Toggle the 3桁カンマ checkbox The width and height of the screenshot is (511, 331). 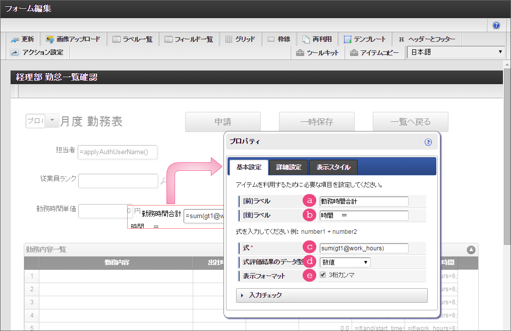(x=323, y=275)
